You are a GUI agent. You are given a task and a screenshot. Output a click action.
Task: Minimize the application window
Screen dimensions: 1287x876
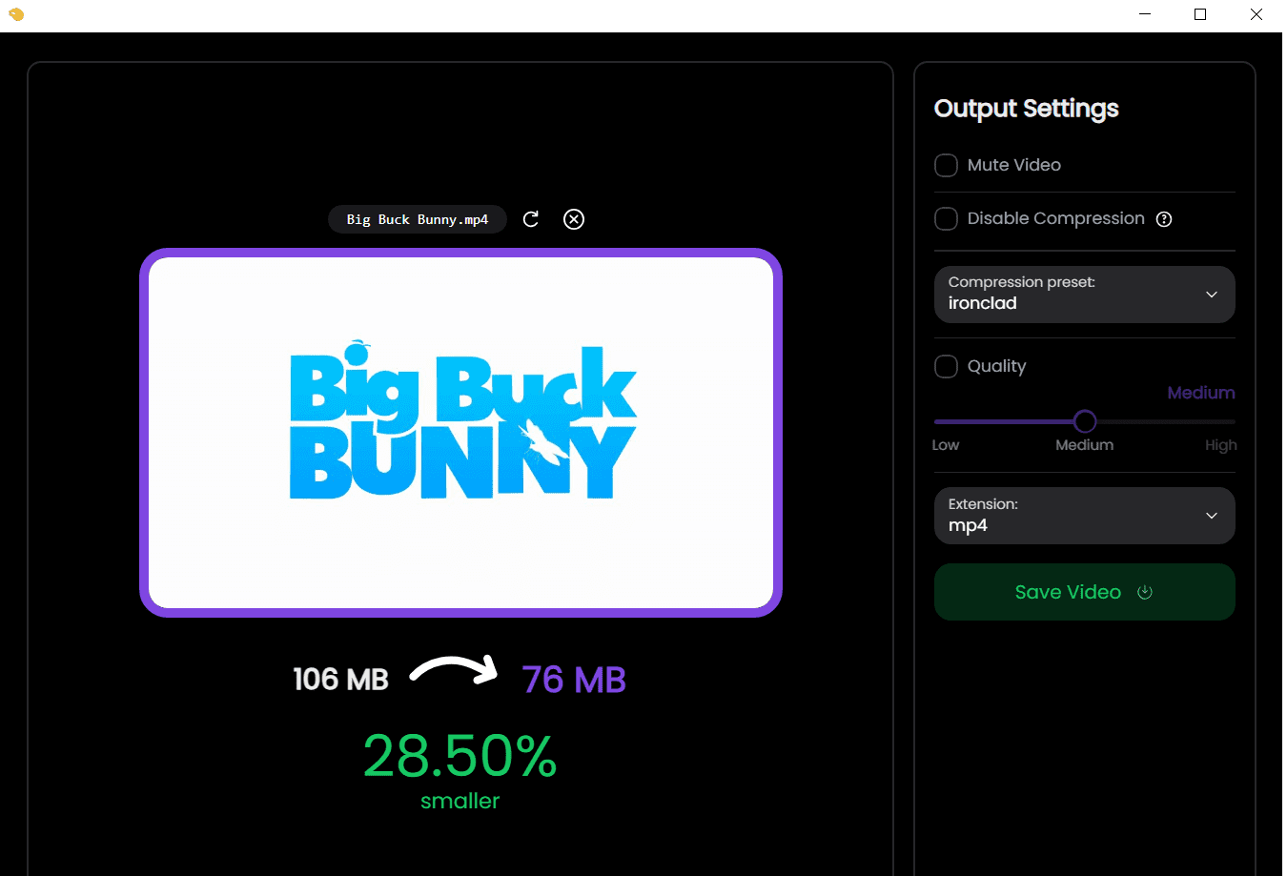point(1145,14)
